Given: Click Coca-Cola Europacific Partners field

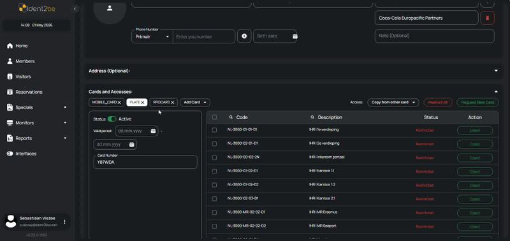Looking at the screenshot, I should 426,18.
